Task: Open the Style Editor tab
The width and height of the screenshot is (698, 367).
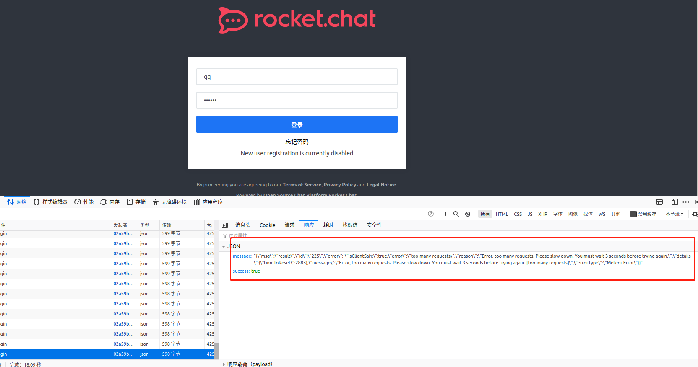Action: coord(50,202)
